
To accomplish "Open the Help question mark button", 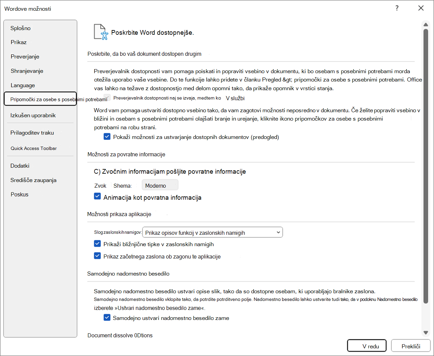I will coord(397,8).
